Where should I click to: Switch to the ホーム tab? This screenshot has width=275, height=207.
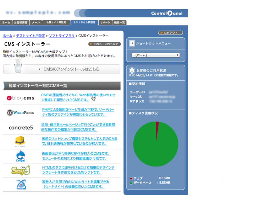click(x=6, y=22)
